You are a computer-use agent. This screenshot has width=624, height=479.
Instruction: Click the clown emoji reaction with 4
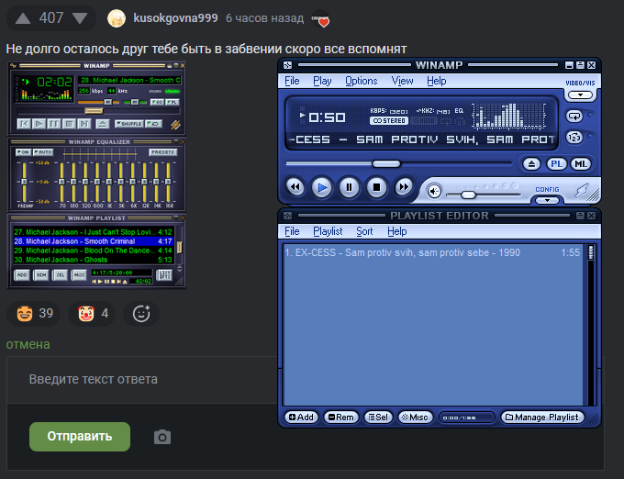pyautogui.click(x=92, y=314)
